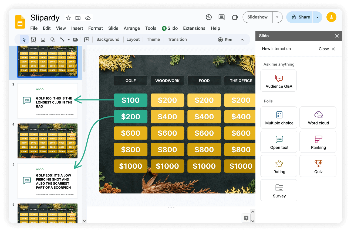Add a Ranking poll
This screenshot has height=232, width=351.
click(x=318, y=142)
